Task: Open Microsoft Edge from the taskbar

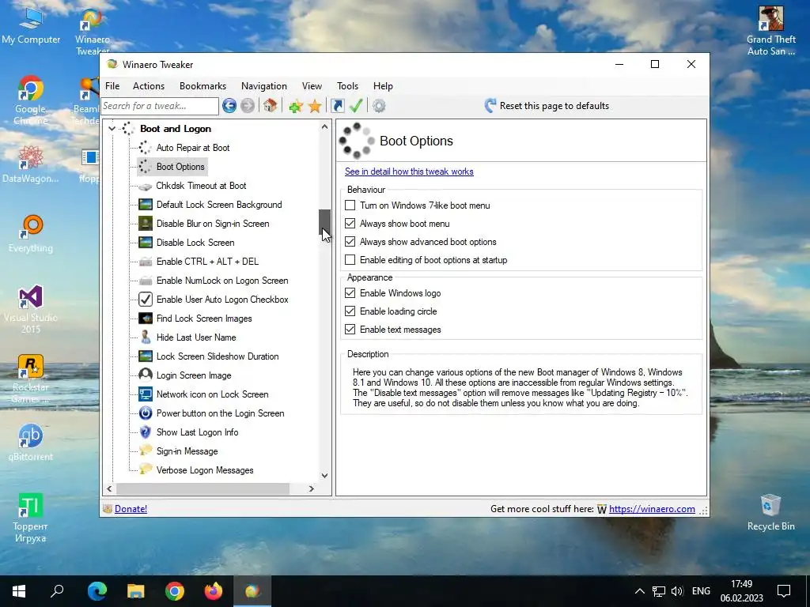Action: pos(97,591)
